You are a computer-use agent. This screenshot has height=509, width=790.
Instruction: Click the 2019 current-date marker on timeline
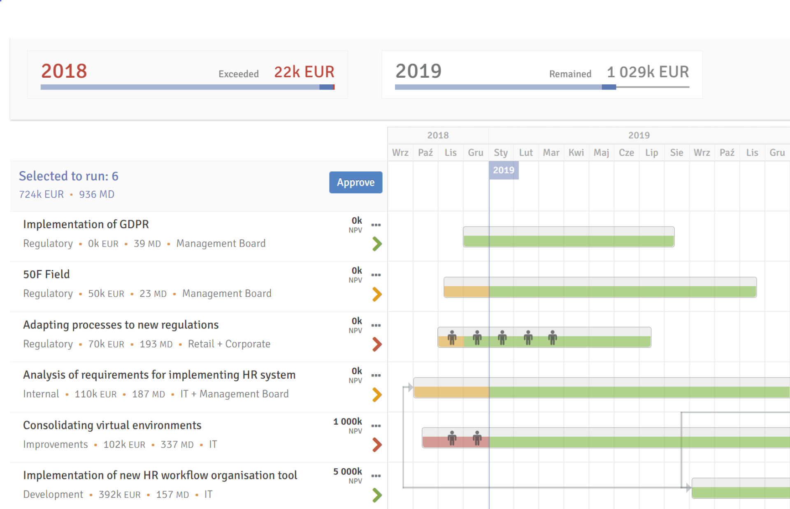coord(504,170)
